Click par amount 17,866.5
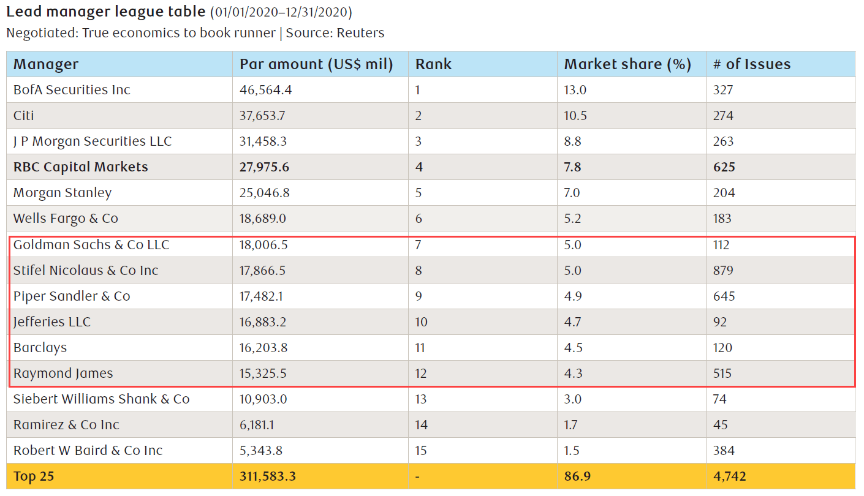The height and width of the screenshot is (496, 864). [263, 271]
